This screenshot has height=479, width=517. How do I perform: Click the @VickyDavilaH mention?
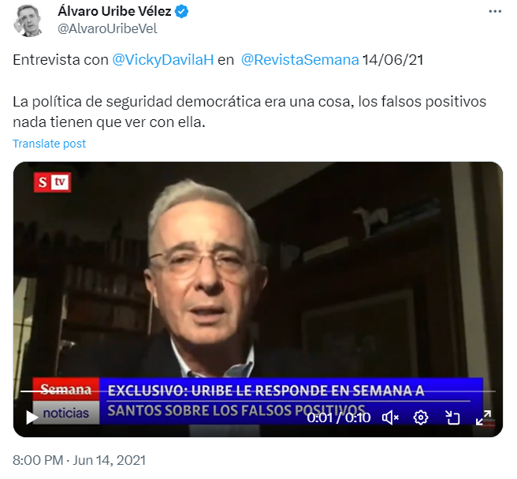(163, 60)
